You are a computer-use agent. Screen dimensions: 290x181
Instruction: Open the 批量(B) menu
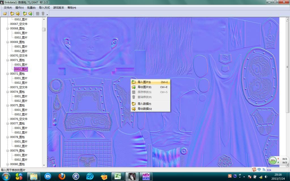pyautogui.click(x=31, y=8)
